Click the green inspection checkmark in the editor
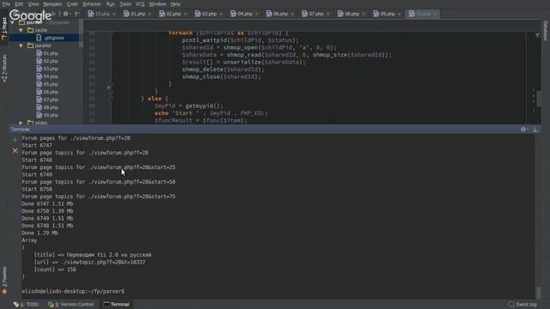Screen dimensions: 550x309 coord(537,34)
